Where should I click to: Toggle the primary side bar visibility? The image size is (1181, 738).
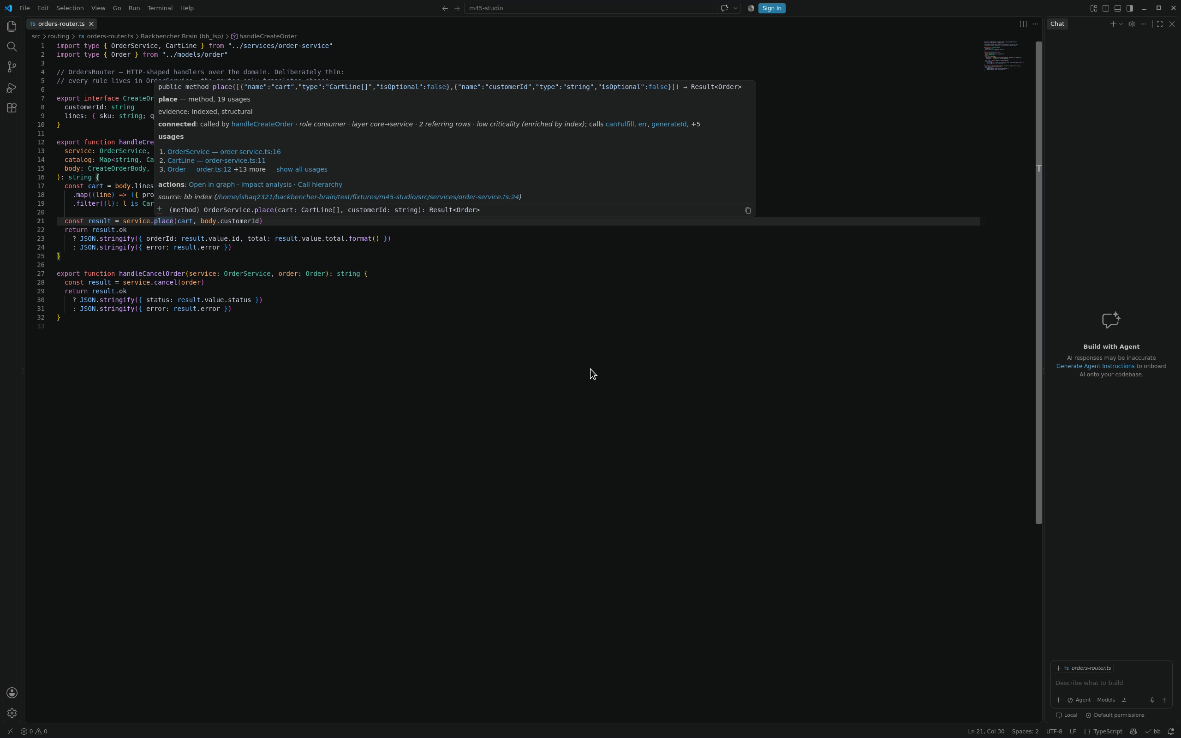pos(1106,8)
